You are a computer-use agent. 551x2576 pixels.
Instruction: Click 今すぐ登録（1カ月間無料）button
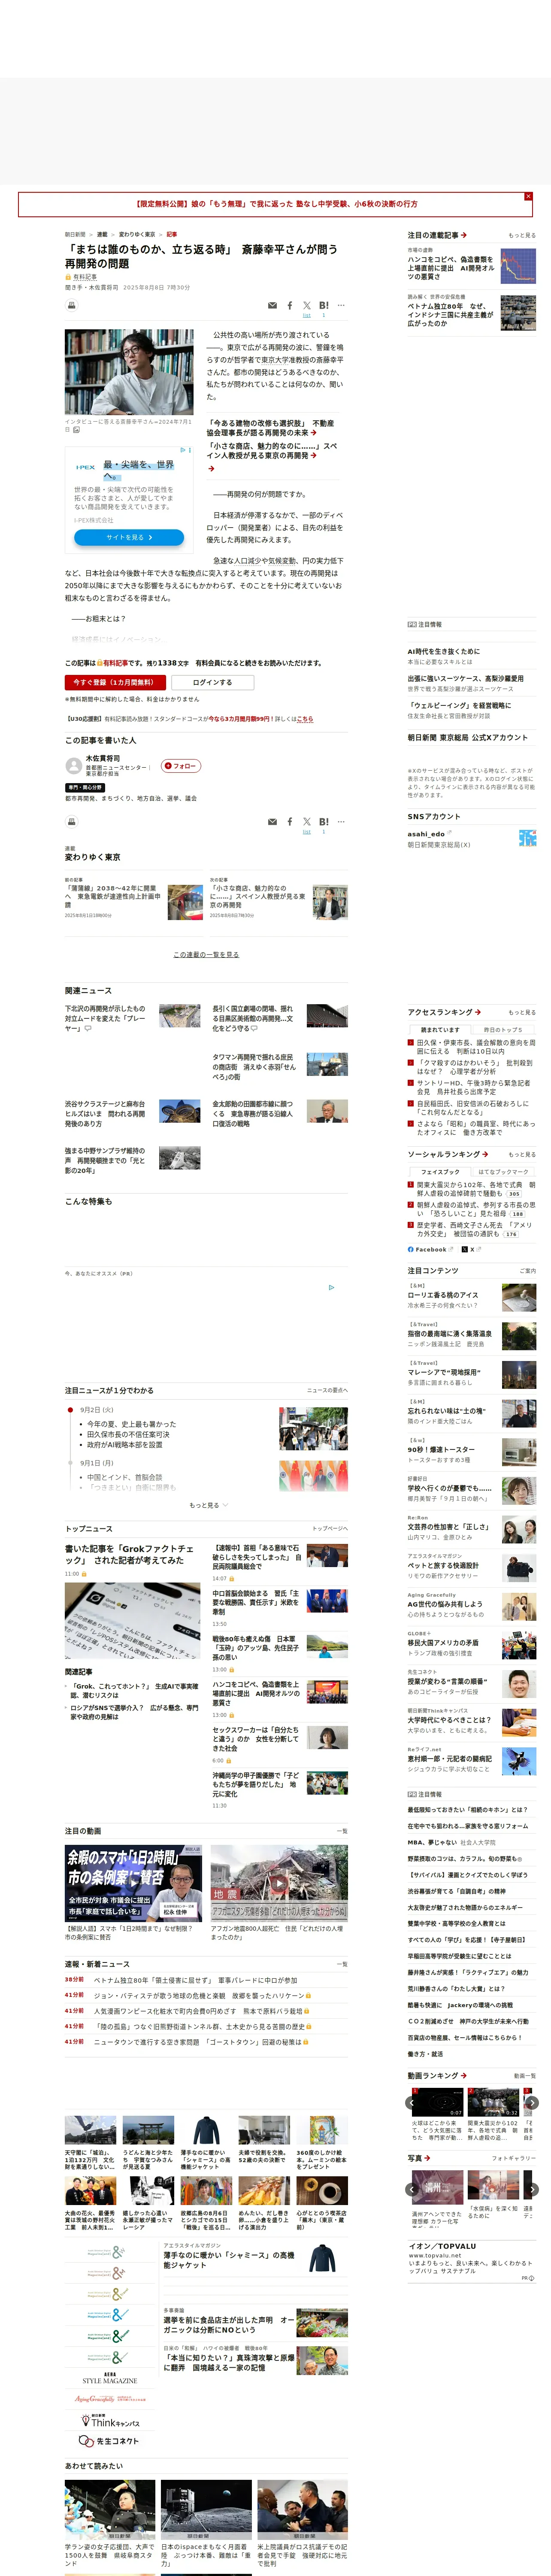click(x=115, y=682)
